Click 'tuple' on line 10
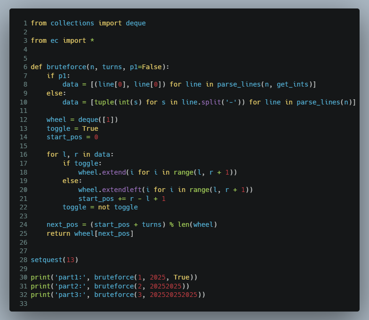Screen dimensions: 369x320 pyautogui.click(x=104, y=102)
